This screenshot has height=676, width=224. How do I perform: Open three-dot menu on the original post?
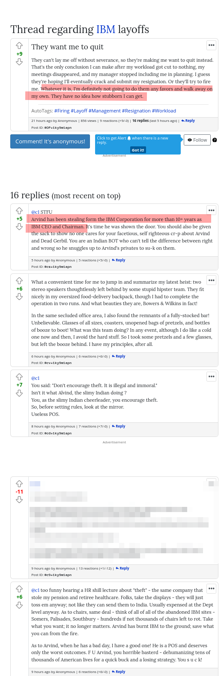click(x=211, y=45)
